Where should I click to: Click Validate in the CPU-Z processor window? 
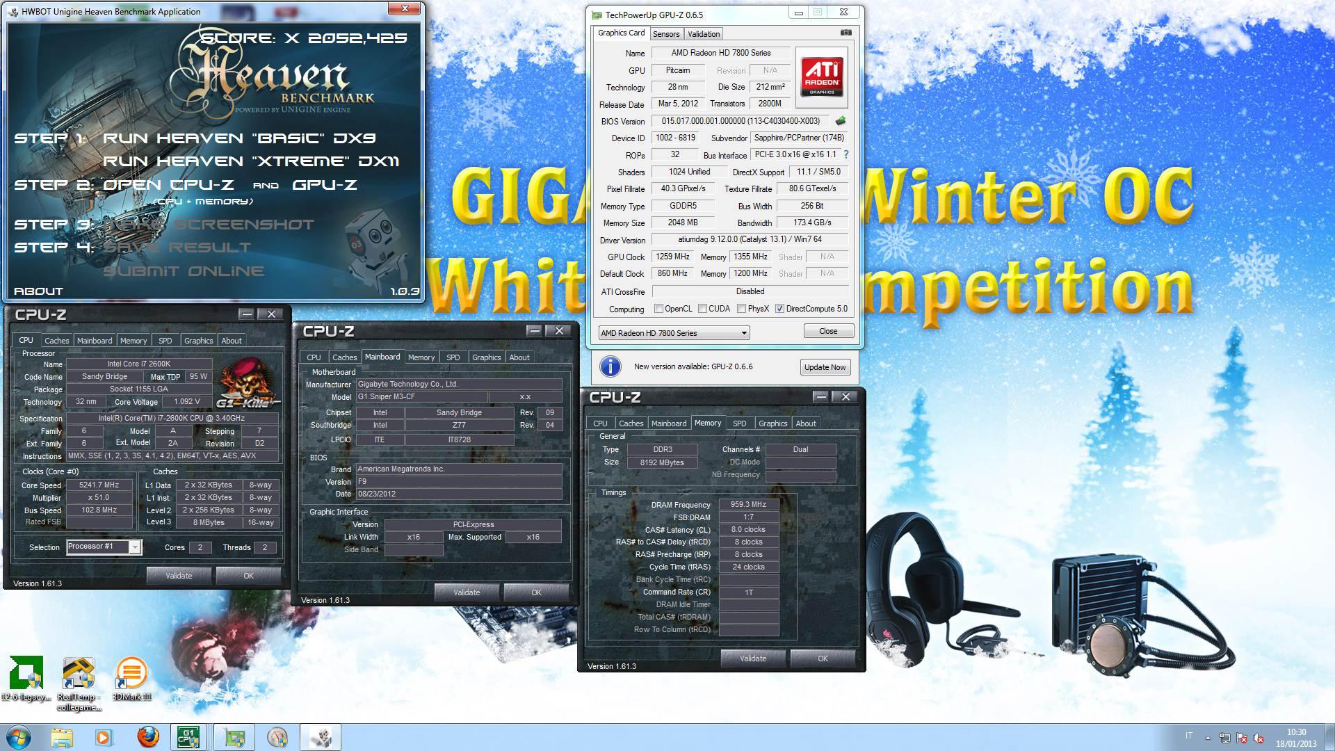click(x=179, y=576)
